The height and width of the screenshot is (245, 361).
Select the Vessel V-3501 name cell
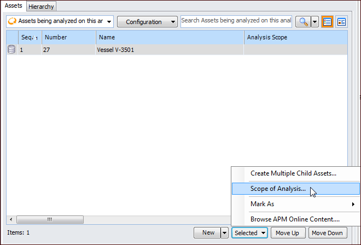170,50
